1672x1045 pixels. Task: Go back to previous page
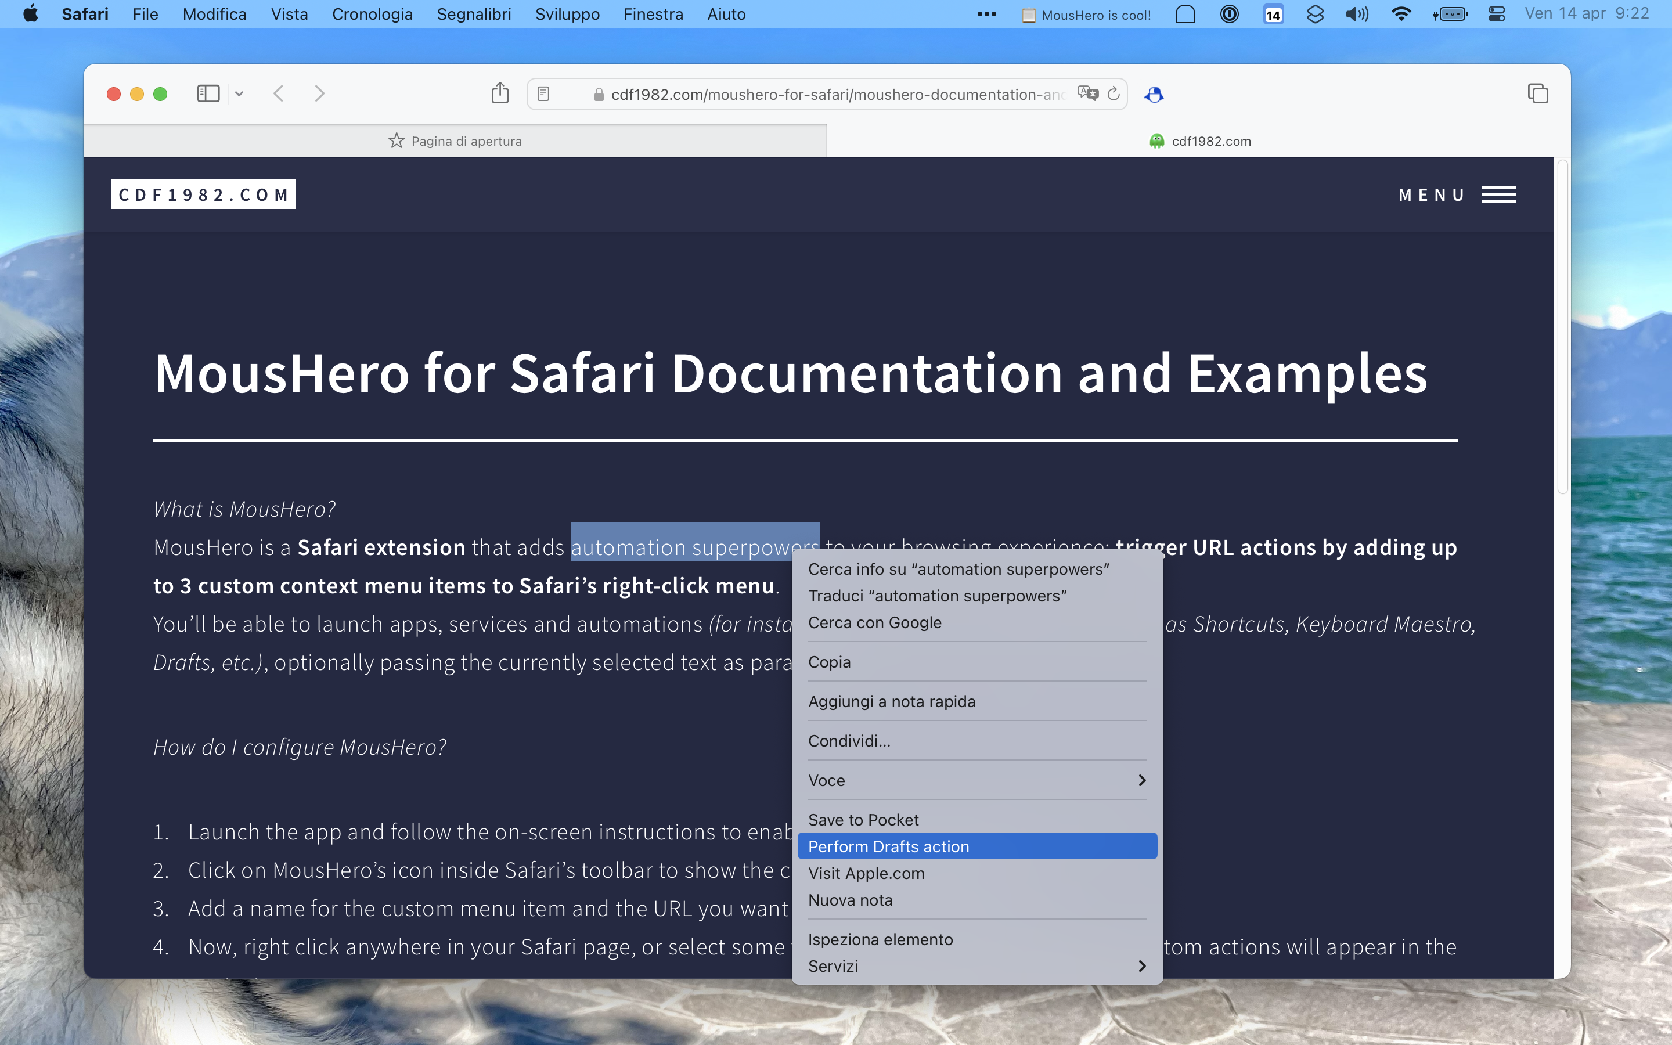point(279,93)
